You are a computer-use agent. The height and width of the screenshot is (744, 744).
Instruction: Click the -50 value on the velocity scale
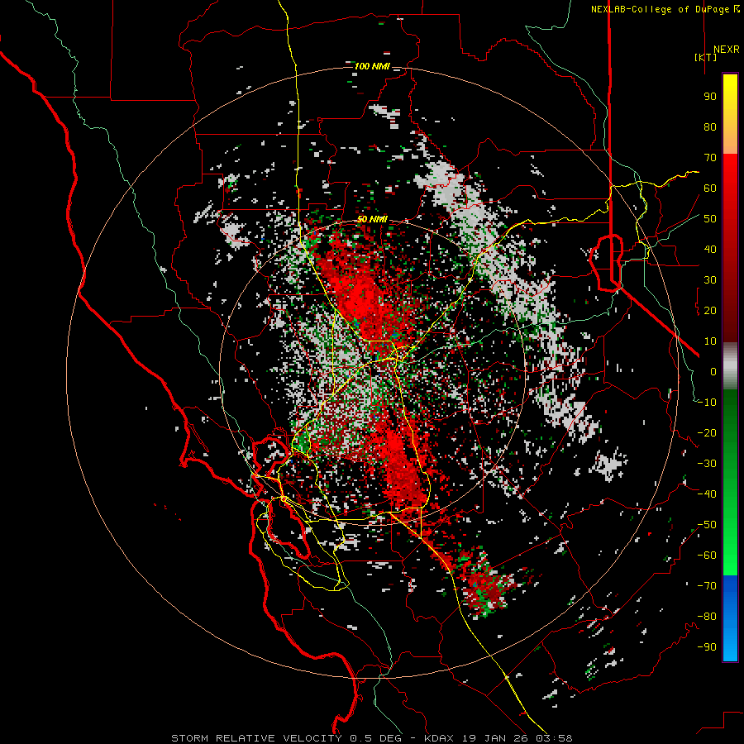[x=707, y=525]
